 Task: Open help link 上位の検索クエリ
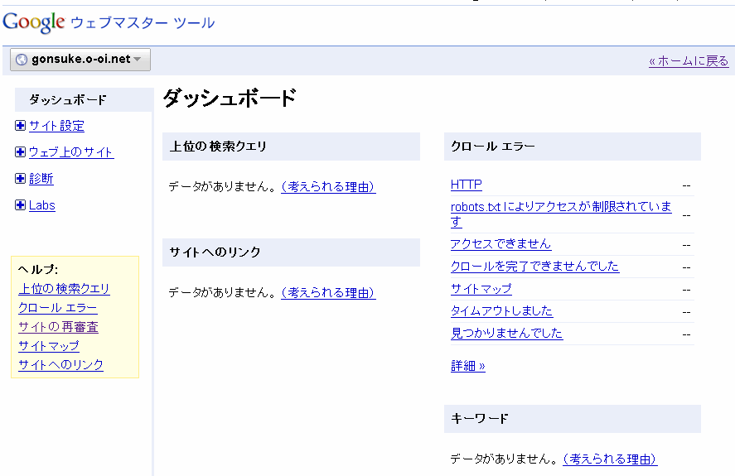[64, 289]
